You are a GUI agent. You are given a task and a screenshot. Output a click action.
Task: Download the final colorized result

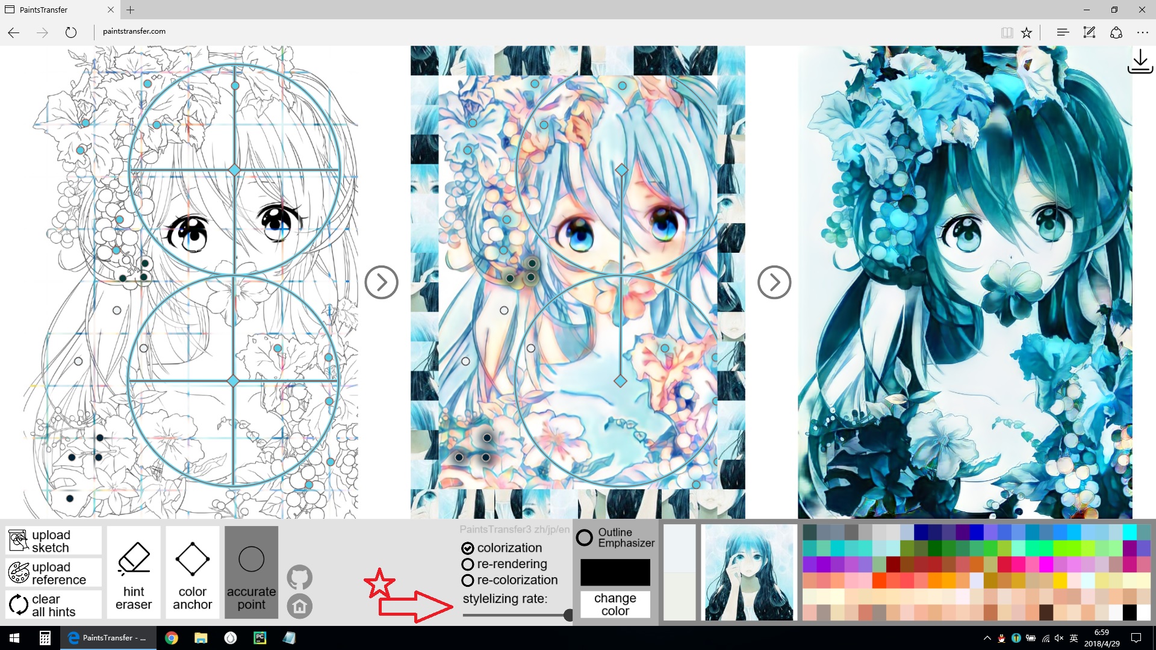pyautogui.click(x=1140, y=62)
